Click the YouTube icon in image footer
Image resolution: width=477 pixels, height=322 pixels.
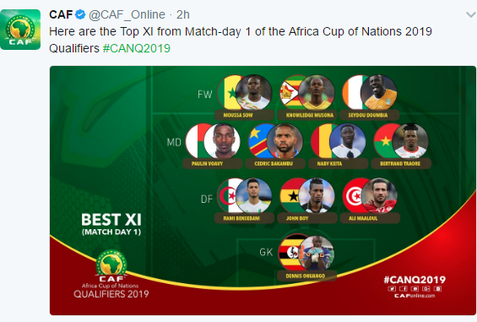(415, 289)
